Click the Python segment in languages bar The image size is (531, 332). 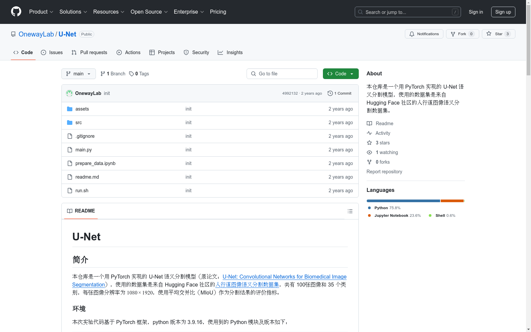(x=403, y=201)
